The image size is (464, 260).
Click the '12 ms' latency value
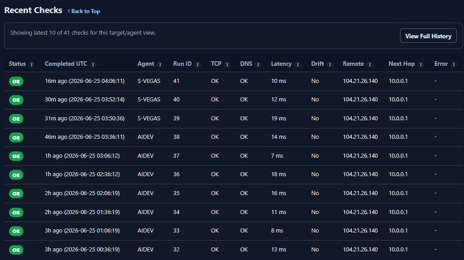point(279,100)
